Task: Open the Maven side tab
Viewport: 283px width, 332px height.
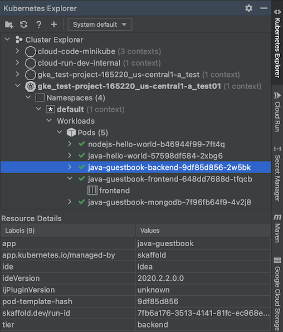Action: (277, 228)
